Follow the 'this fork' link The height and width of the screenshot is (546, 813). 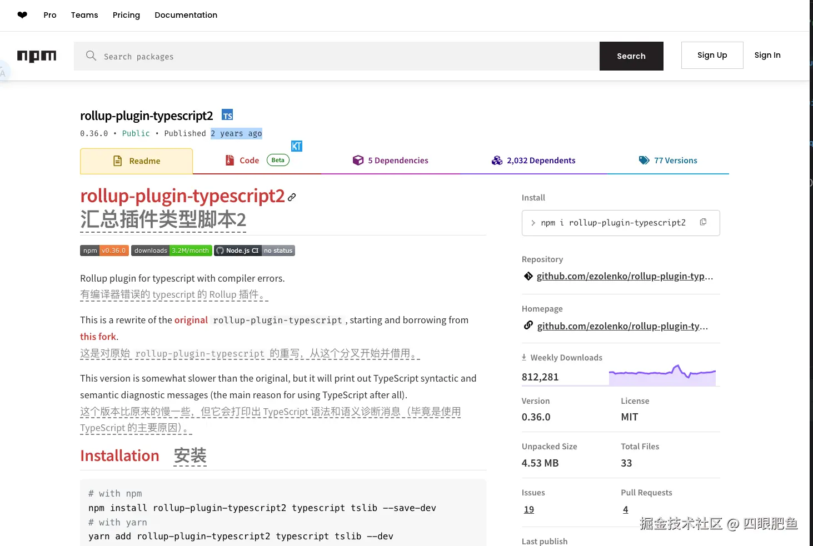(98, 337)
